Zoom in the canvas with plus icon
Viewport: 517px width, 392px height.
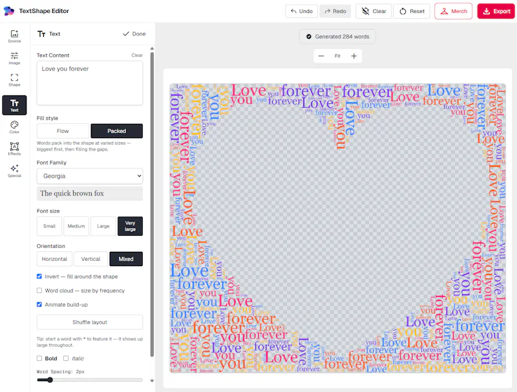(353, 56)
